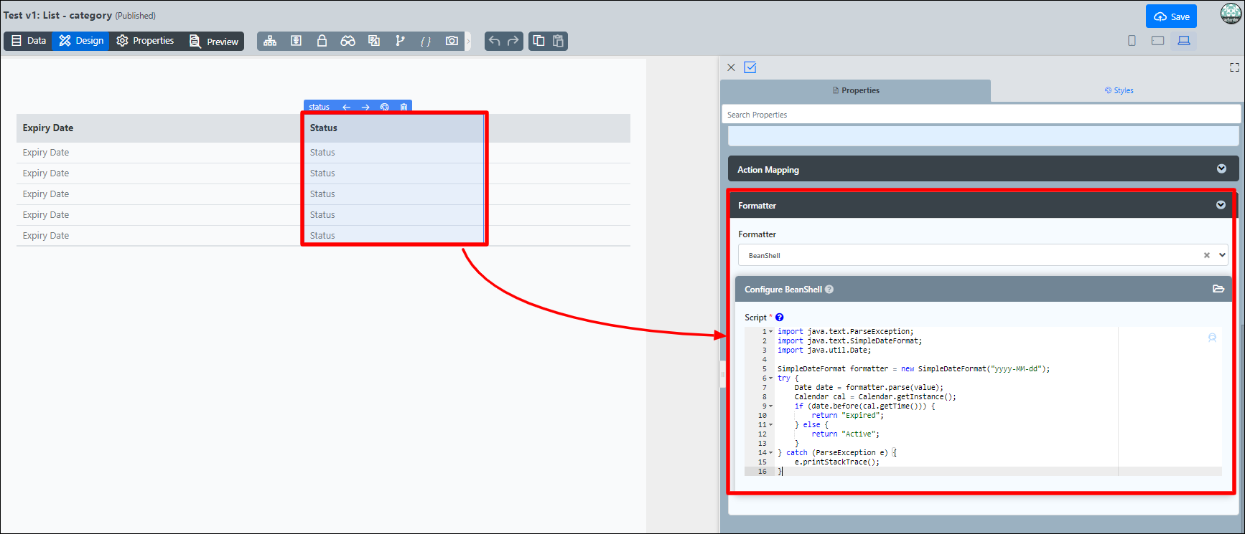Screen dimensions: 1245x534
Task: Expand properties panel to fullscreen
Action: pyautogui.click(x=1234, y=67)
